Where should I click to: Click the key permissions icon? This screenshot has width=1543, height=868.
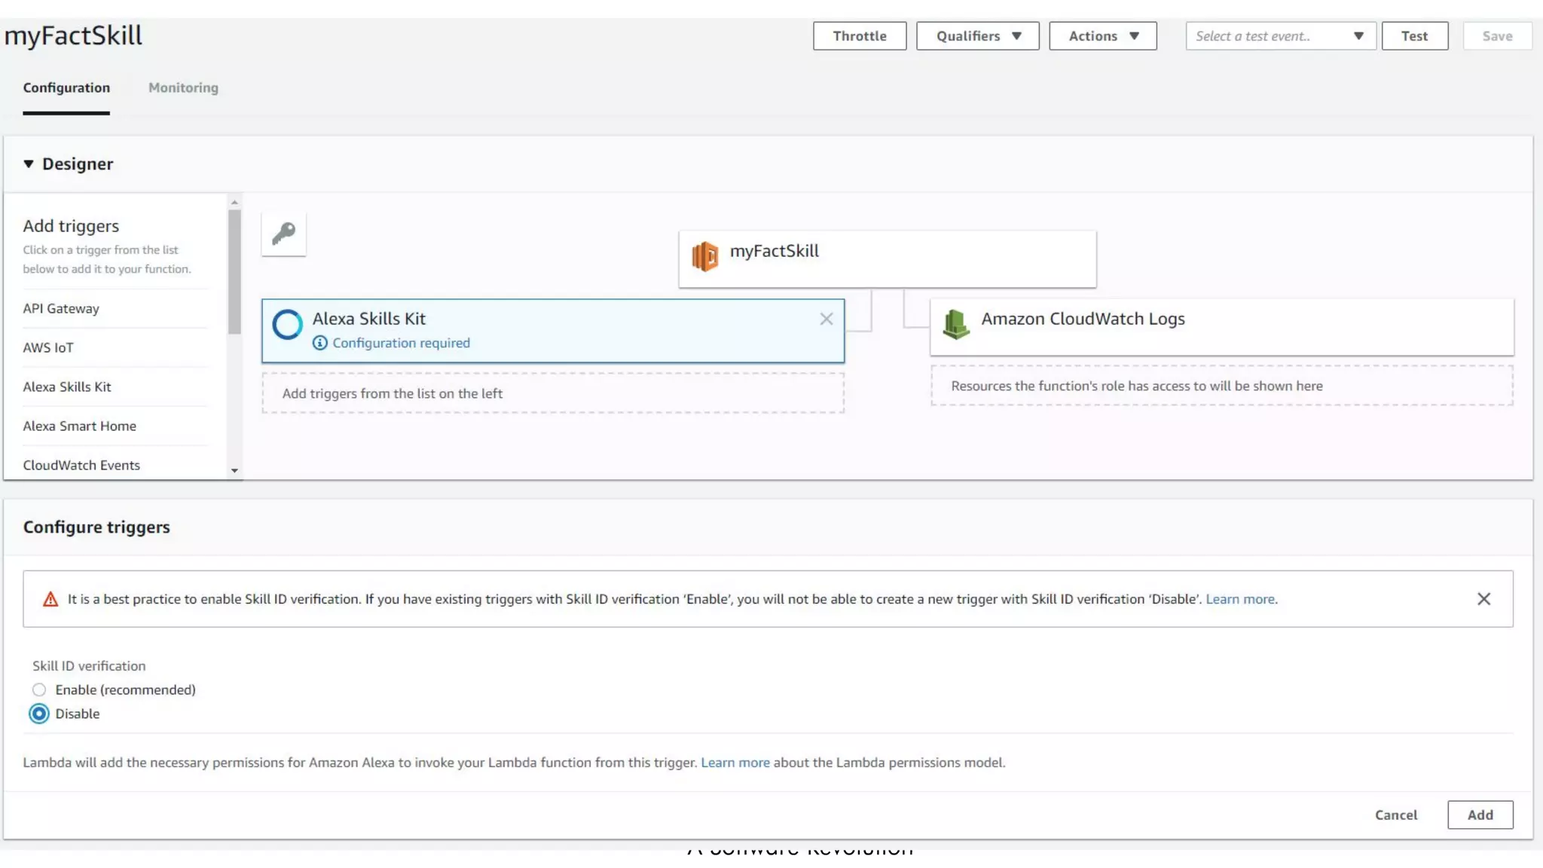tap(283, 234)
